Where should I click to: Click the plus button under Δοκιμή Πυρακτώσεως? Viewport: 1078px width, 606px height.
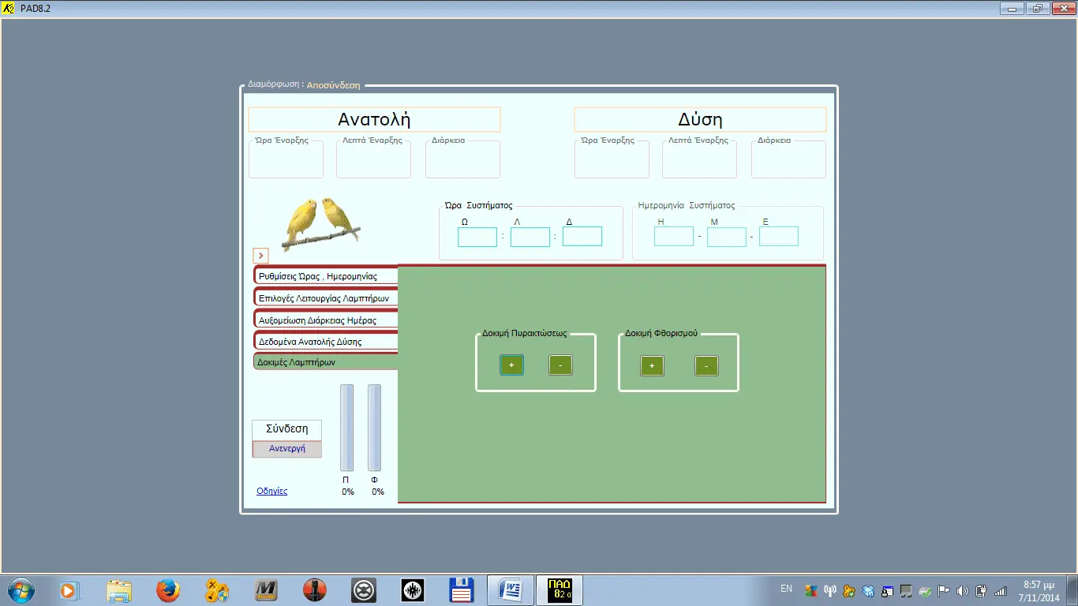[x=511, y=365]
